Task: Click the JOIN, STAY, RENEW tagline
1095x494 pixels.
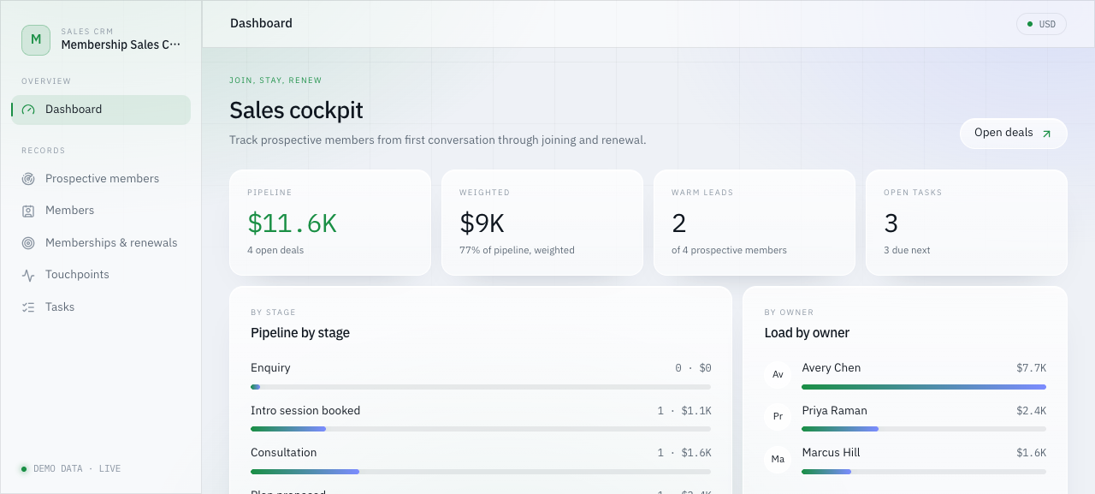Action: [275, 80]
